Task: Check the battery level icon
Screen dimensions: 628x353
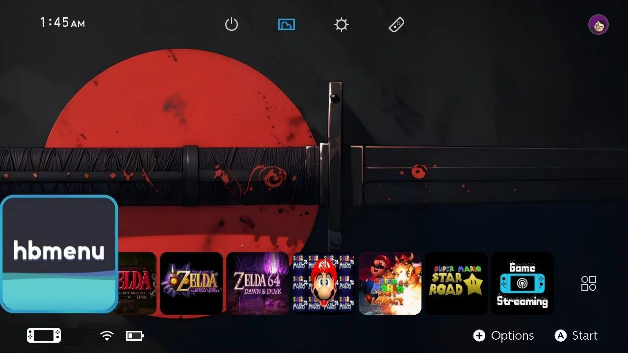Action: point(135,336)
